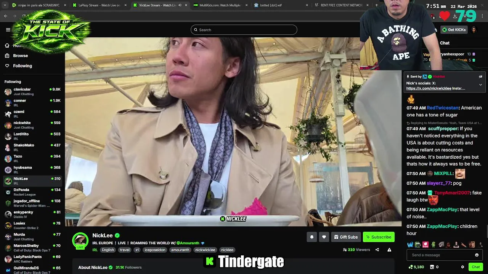Mute audio on NickLee Stream tab
488x274 pixels.
coord(180,5)
